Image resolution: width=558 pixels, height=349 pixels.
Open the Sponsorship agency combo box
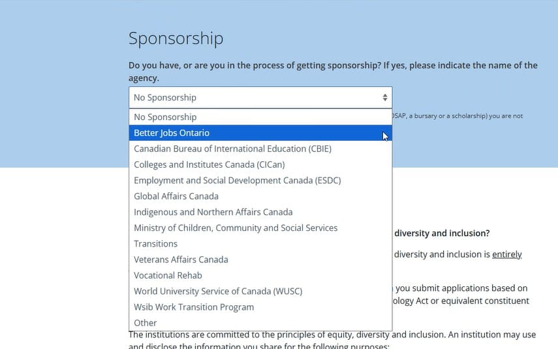(260, 98)
